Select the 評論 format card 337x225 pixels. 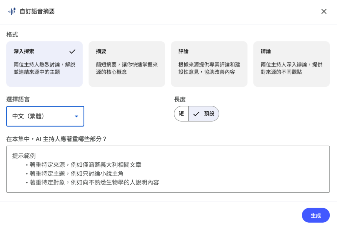(209, 63)
